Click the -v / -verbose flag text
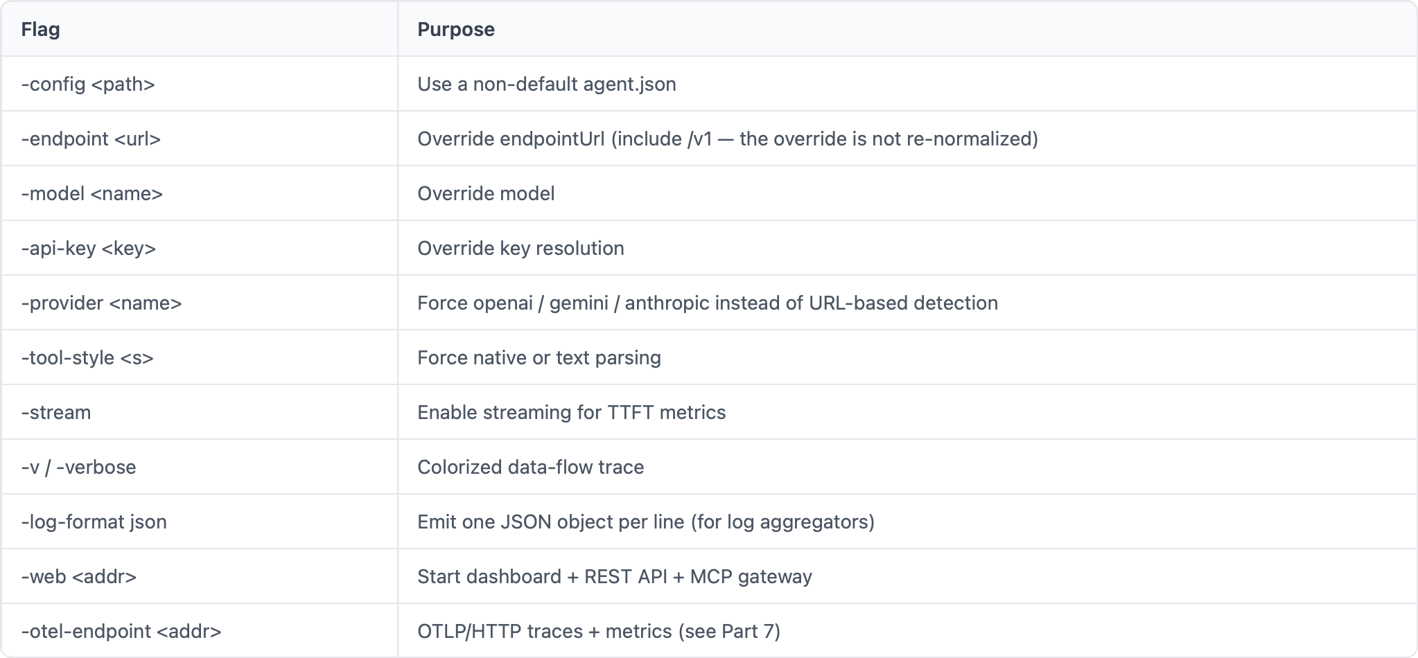This screenshot has width=1418, height=658. (x=79, y=467)
